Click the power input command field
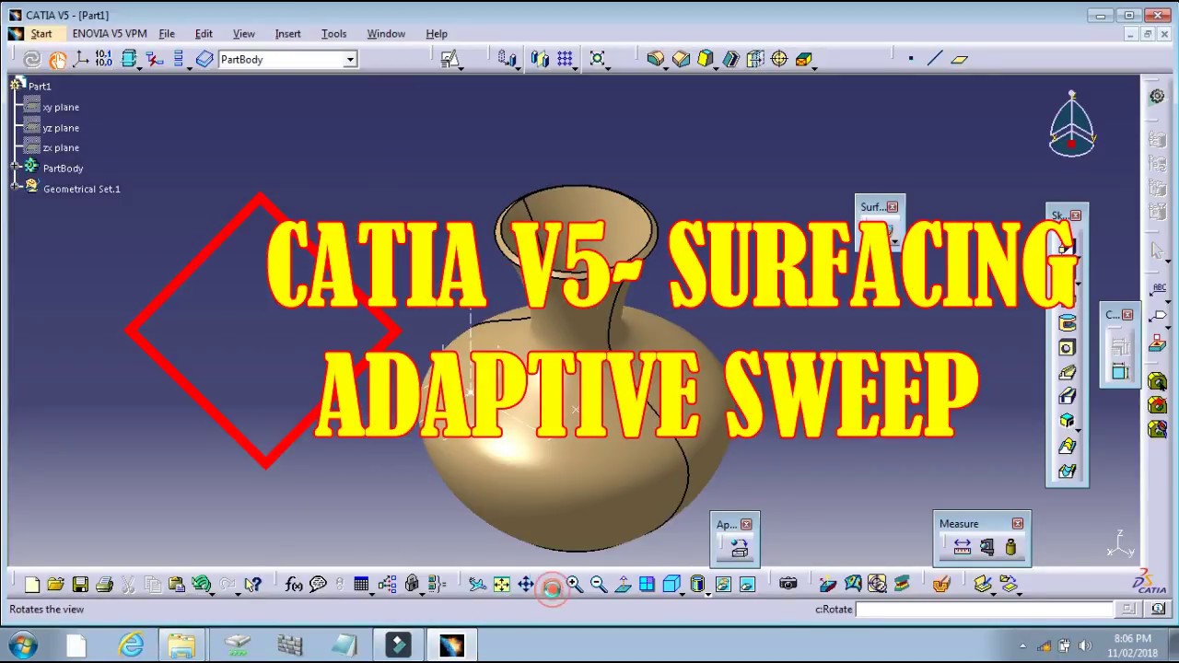The height and width of the screenshot is (663, 1179). (x=985, y=609)
